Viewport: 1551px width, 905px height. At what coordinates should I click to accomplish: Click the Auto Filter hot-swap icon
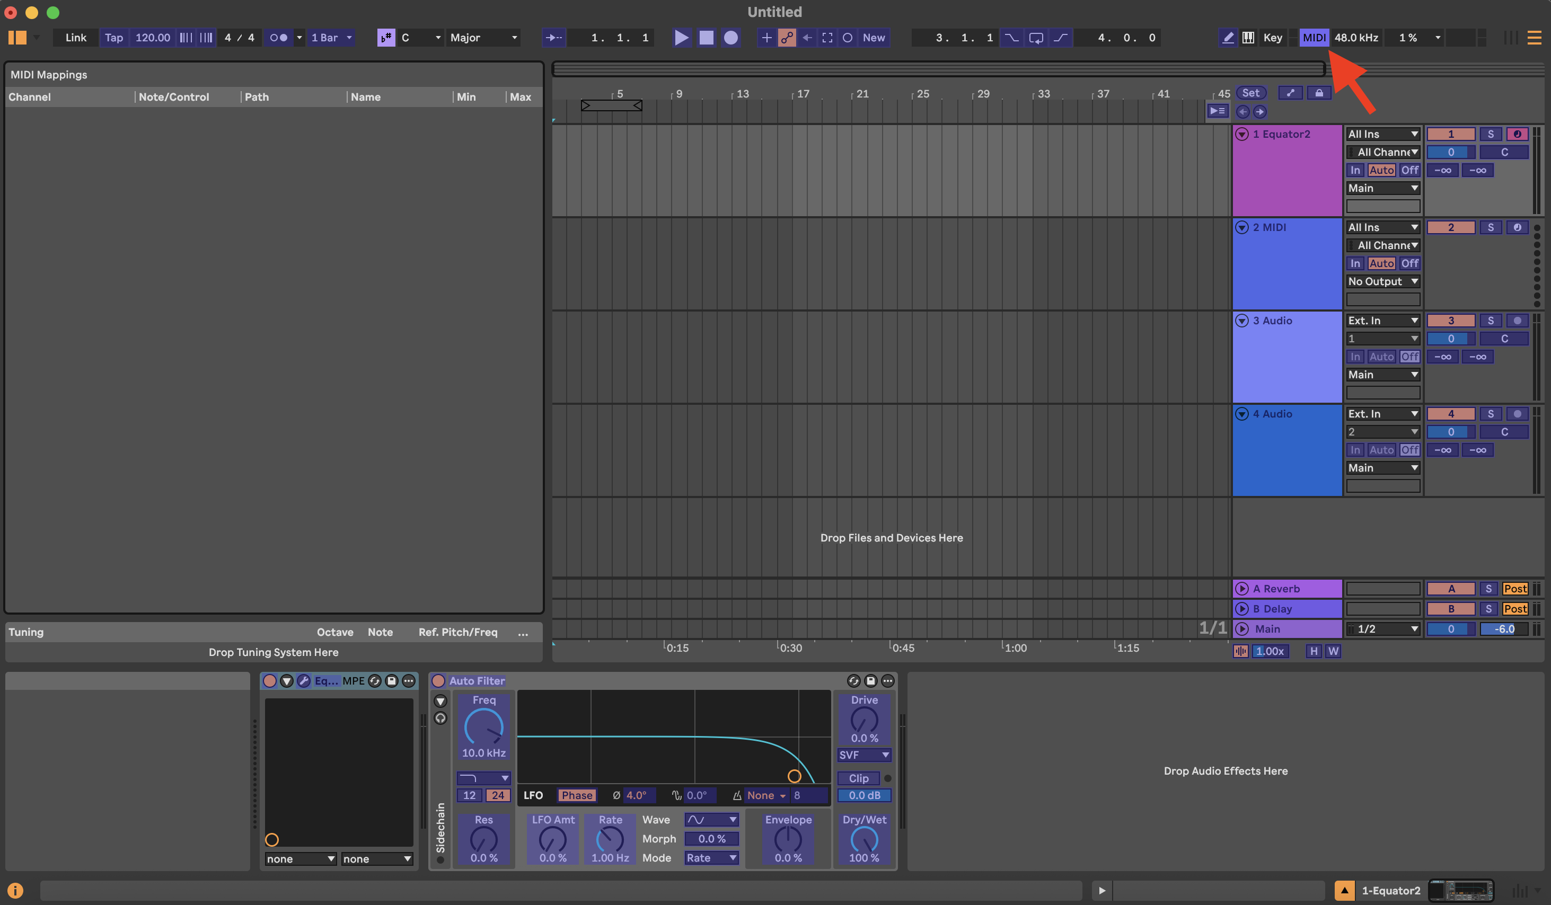pyautogui.click(x=853, y=680)
